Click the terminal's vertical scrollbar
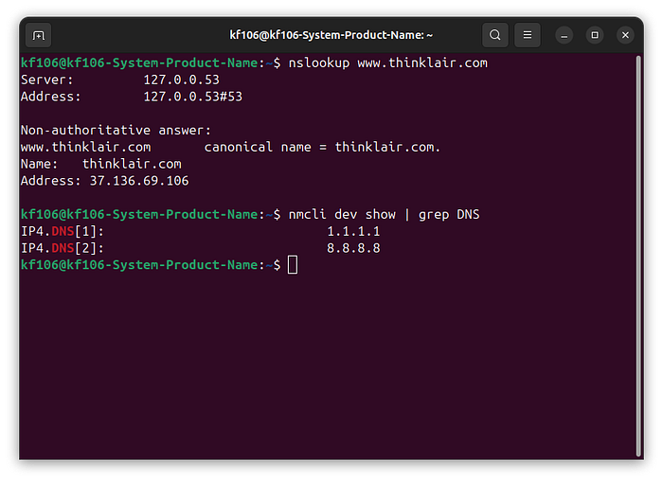The width and height of the screenshot is (663, 481). pyautogui.click(x=638, y=256)
